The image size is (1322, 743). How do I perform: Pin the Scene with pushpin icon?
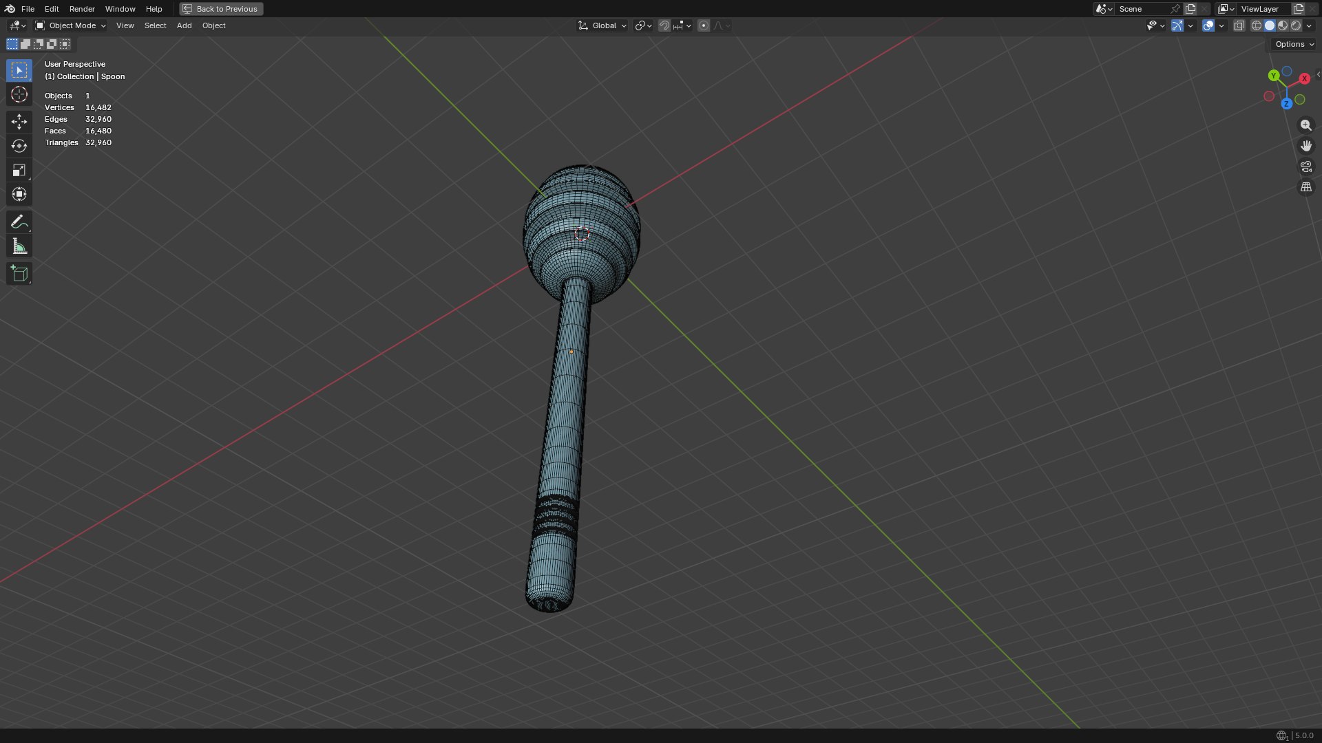1175,9
